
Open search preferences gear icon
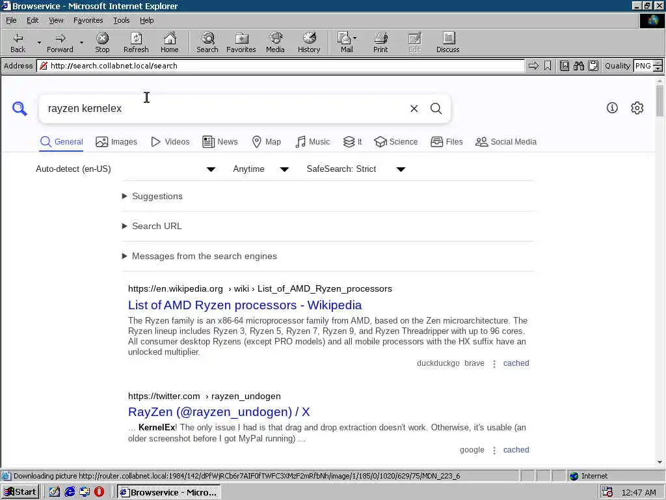[637, 108]
